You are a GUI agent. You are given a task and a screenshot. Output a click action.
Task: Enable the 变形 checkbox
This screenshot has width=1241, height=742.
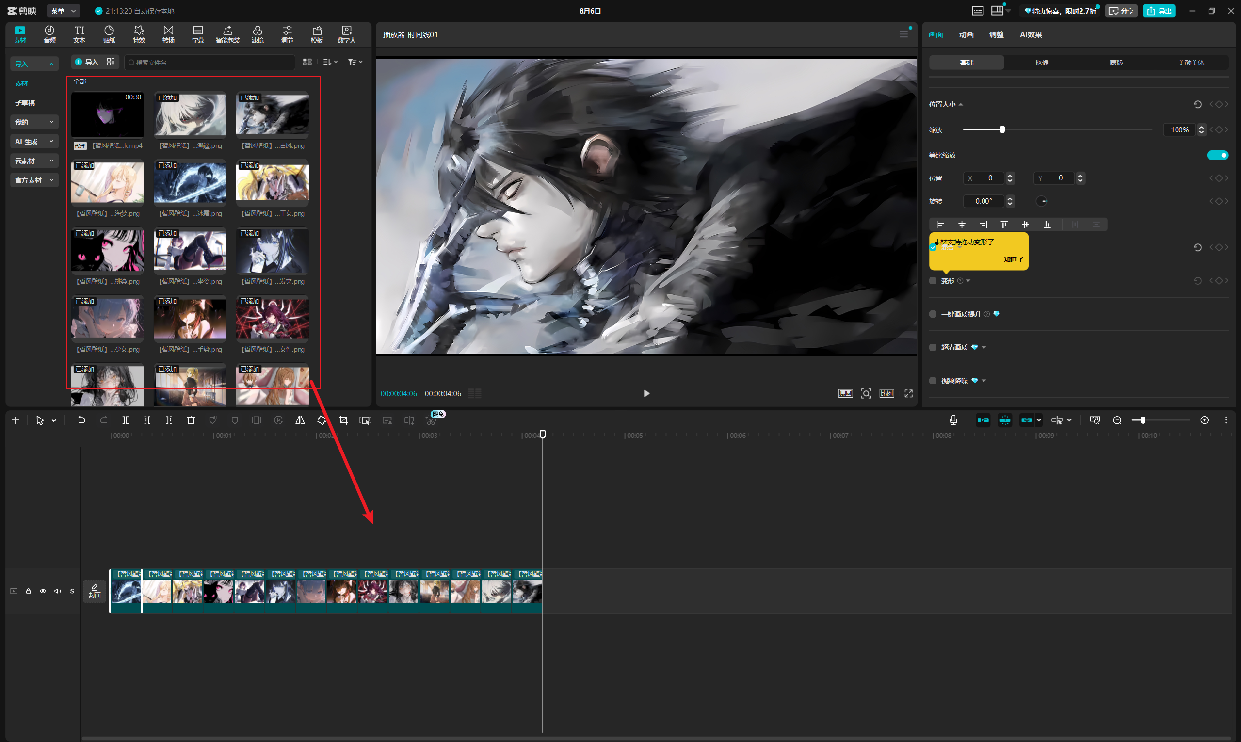pos(933,281)
